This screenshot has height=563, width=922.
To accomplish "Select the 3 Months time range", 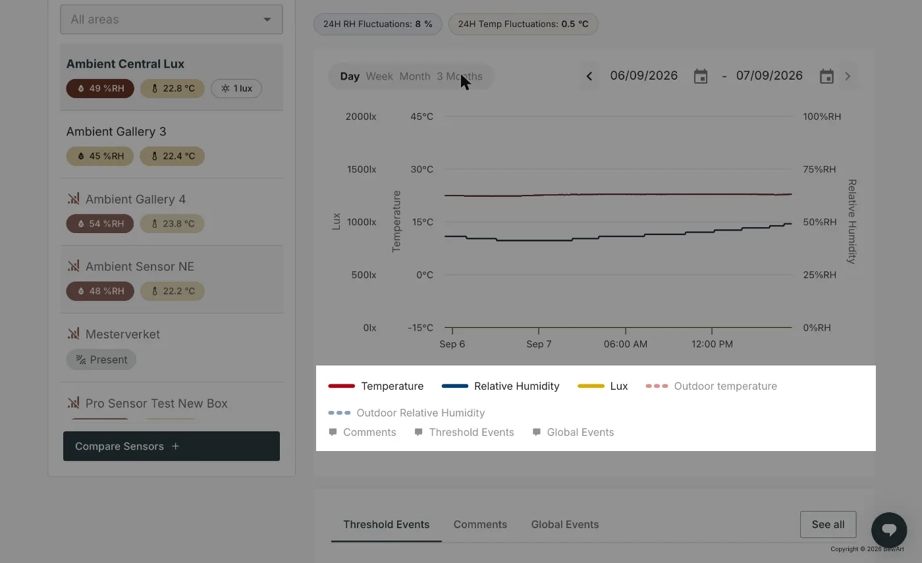I will [x=460, y=76].
